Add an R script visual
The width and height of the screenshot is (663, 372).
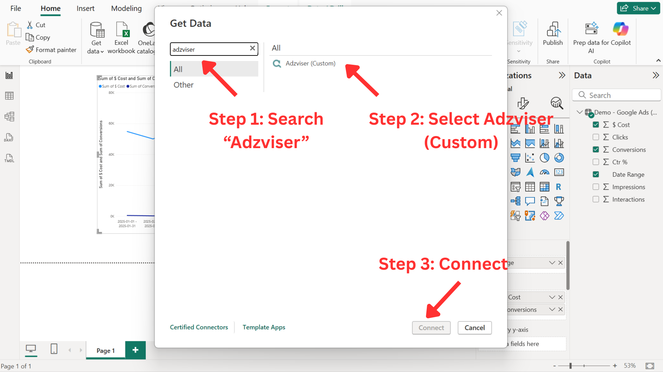click(559, 187)
